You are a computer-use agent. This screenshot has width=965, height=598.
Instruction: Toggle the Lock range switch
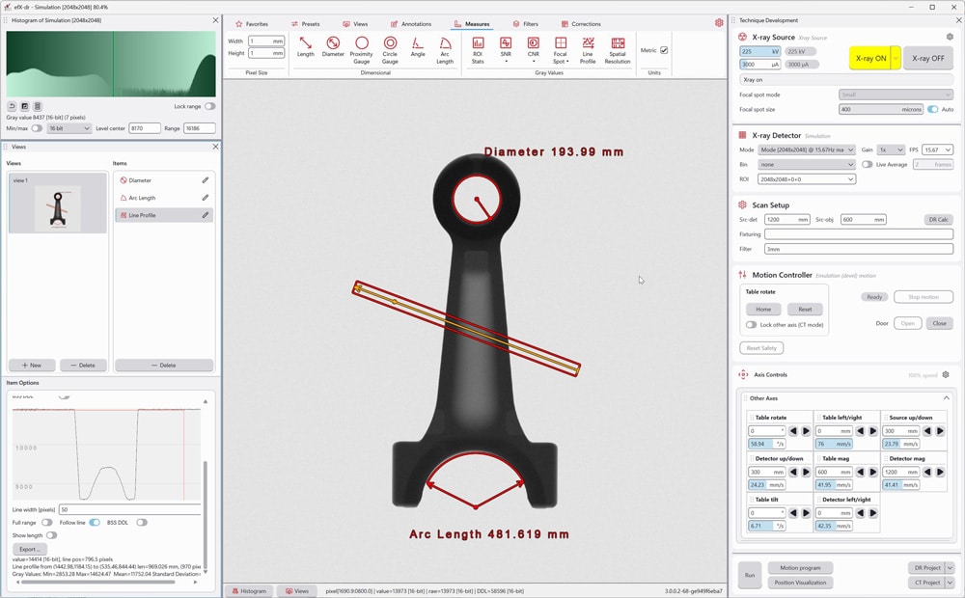(x=209, y=106)
